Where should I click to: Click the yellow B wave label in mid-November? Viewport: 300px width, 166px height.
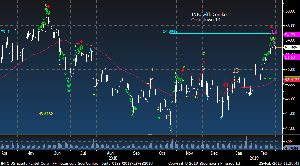(x=196, y=97)
